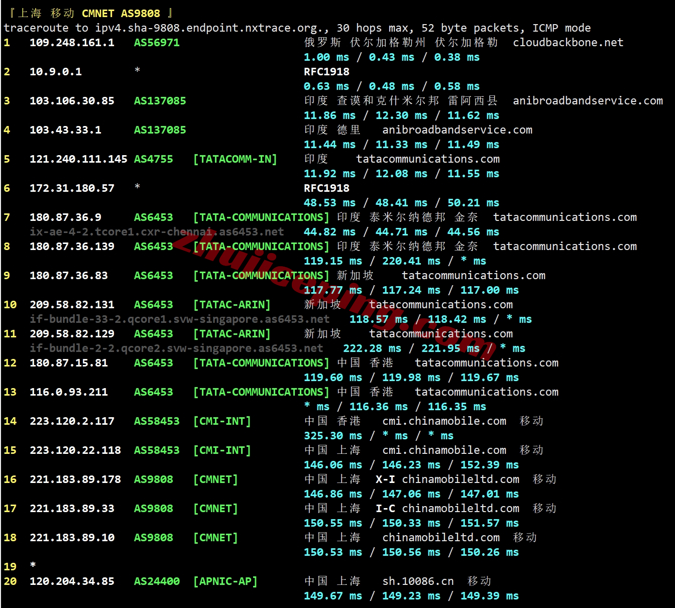Image resolution: width=675 pixels, height=608 pixels.
Task: Click AS58453 on the 223.120.2.117 row
Action: click(157, 421)
